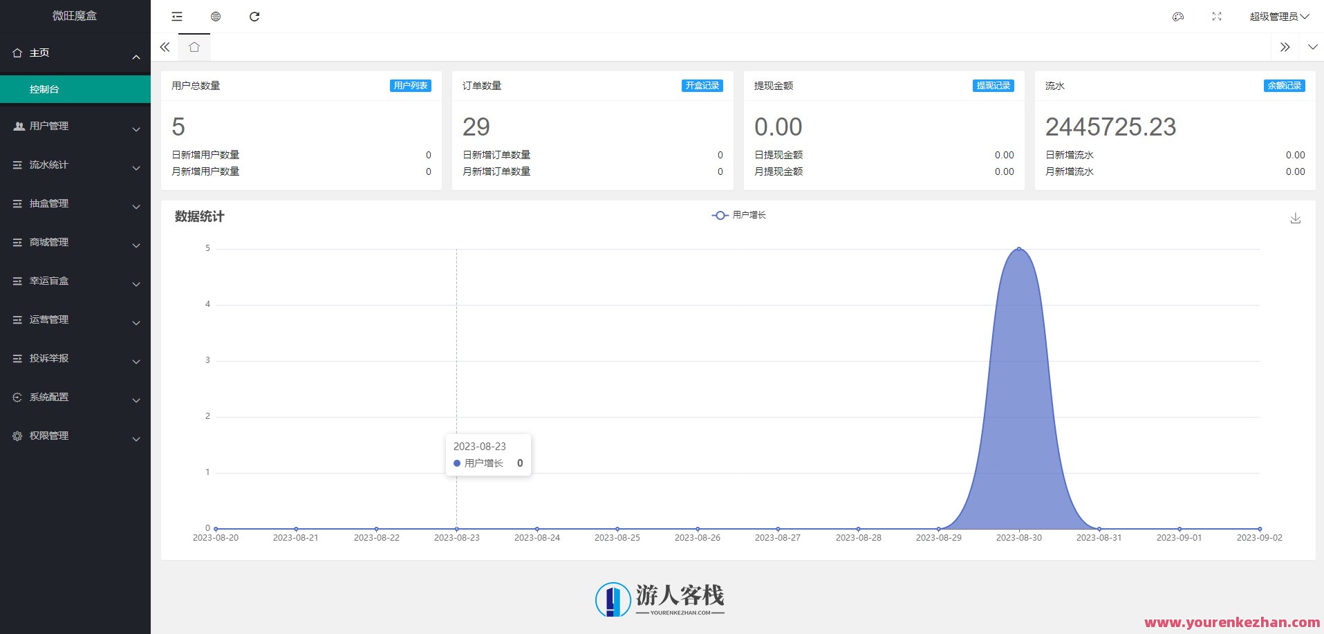Screen dimensions: 1324x634
Task: Open the language globe icon
Action: (x=215, y=16)
